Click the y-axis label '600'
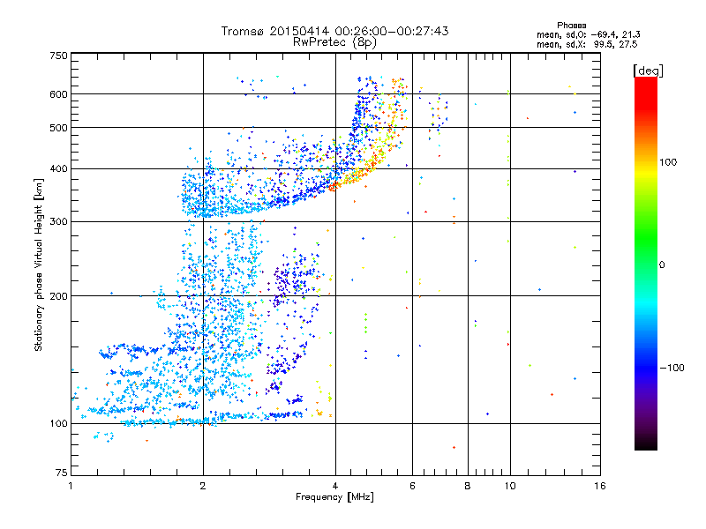706x529 pixels. (58, 94)
